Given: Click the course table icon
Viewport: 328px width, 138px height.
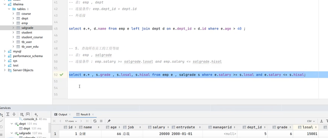Looking at the screenshot, I should [18, 14].
